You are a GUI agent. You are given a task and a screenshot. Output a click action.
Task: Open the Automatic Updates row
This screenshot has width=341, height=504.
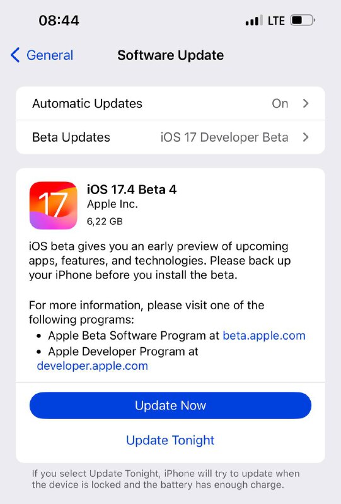coord(170,103)
